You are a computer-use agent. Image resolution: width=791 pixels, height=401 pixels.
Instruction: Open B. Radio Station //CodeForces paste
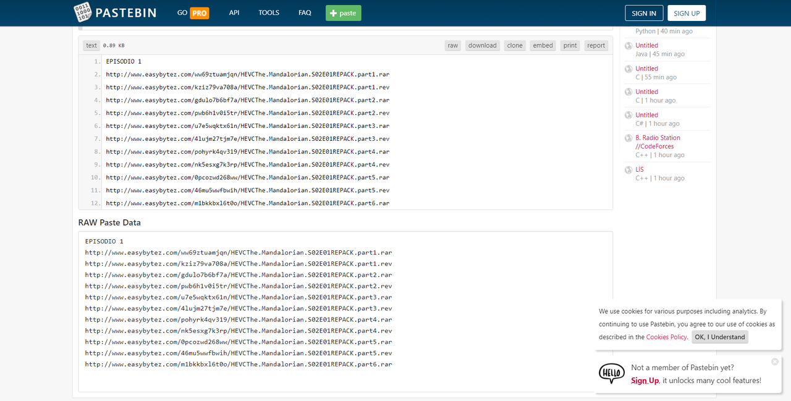658,142
